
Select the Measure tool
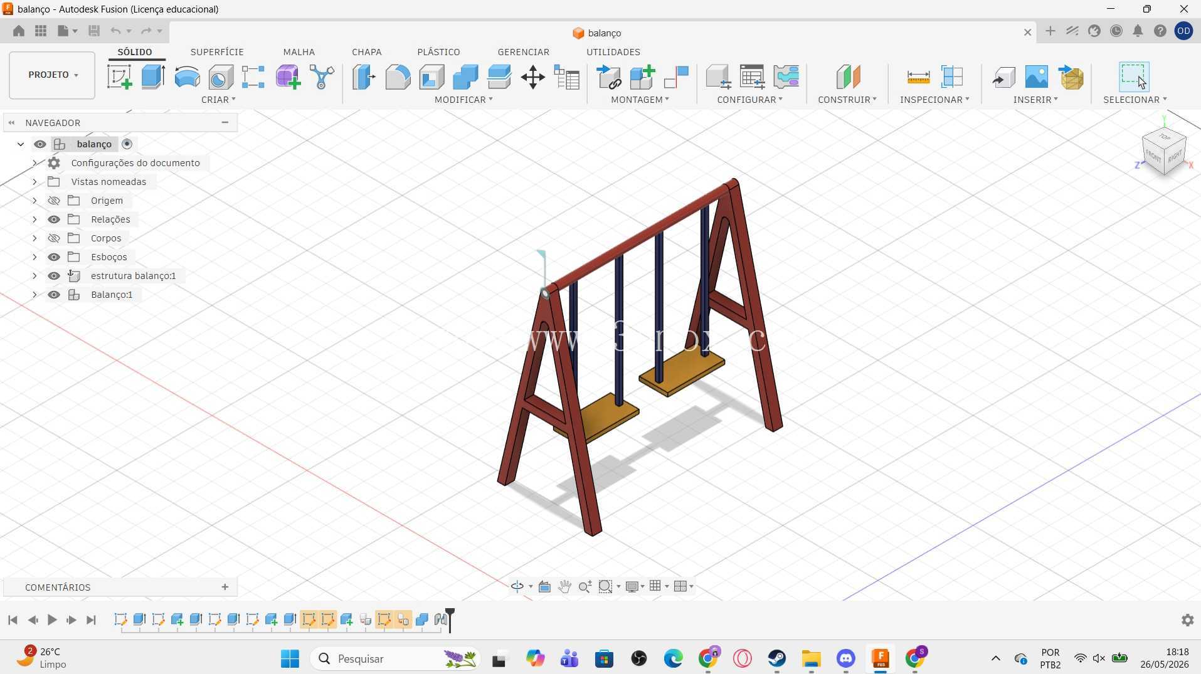(x=918, y=77)
